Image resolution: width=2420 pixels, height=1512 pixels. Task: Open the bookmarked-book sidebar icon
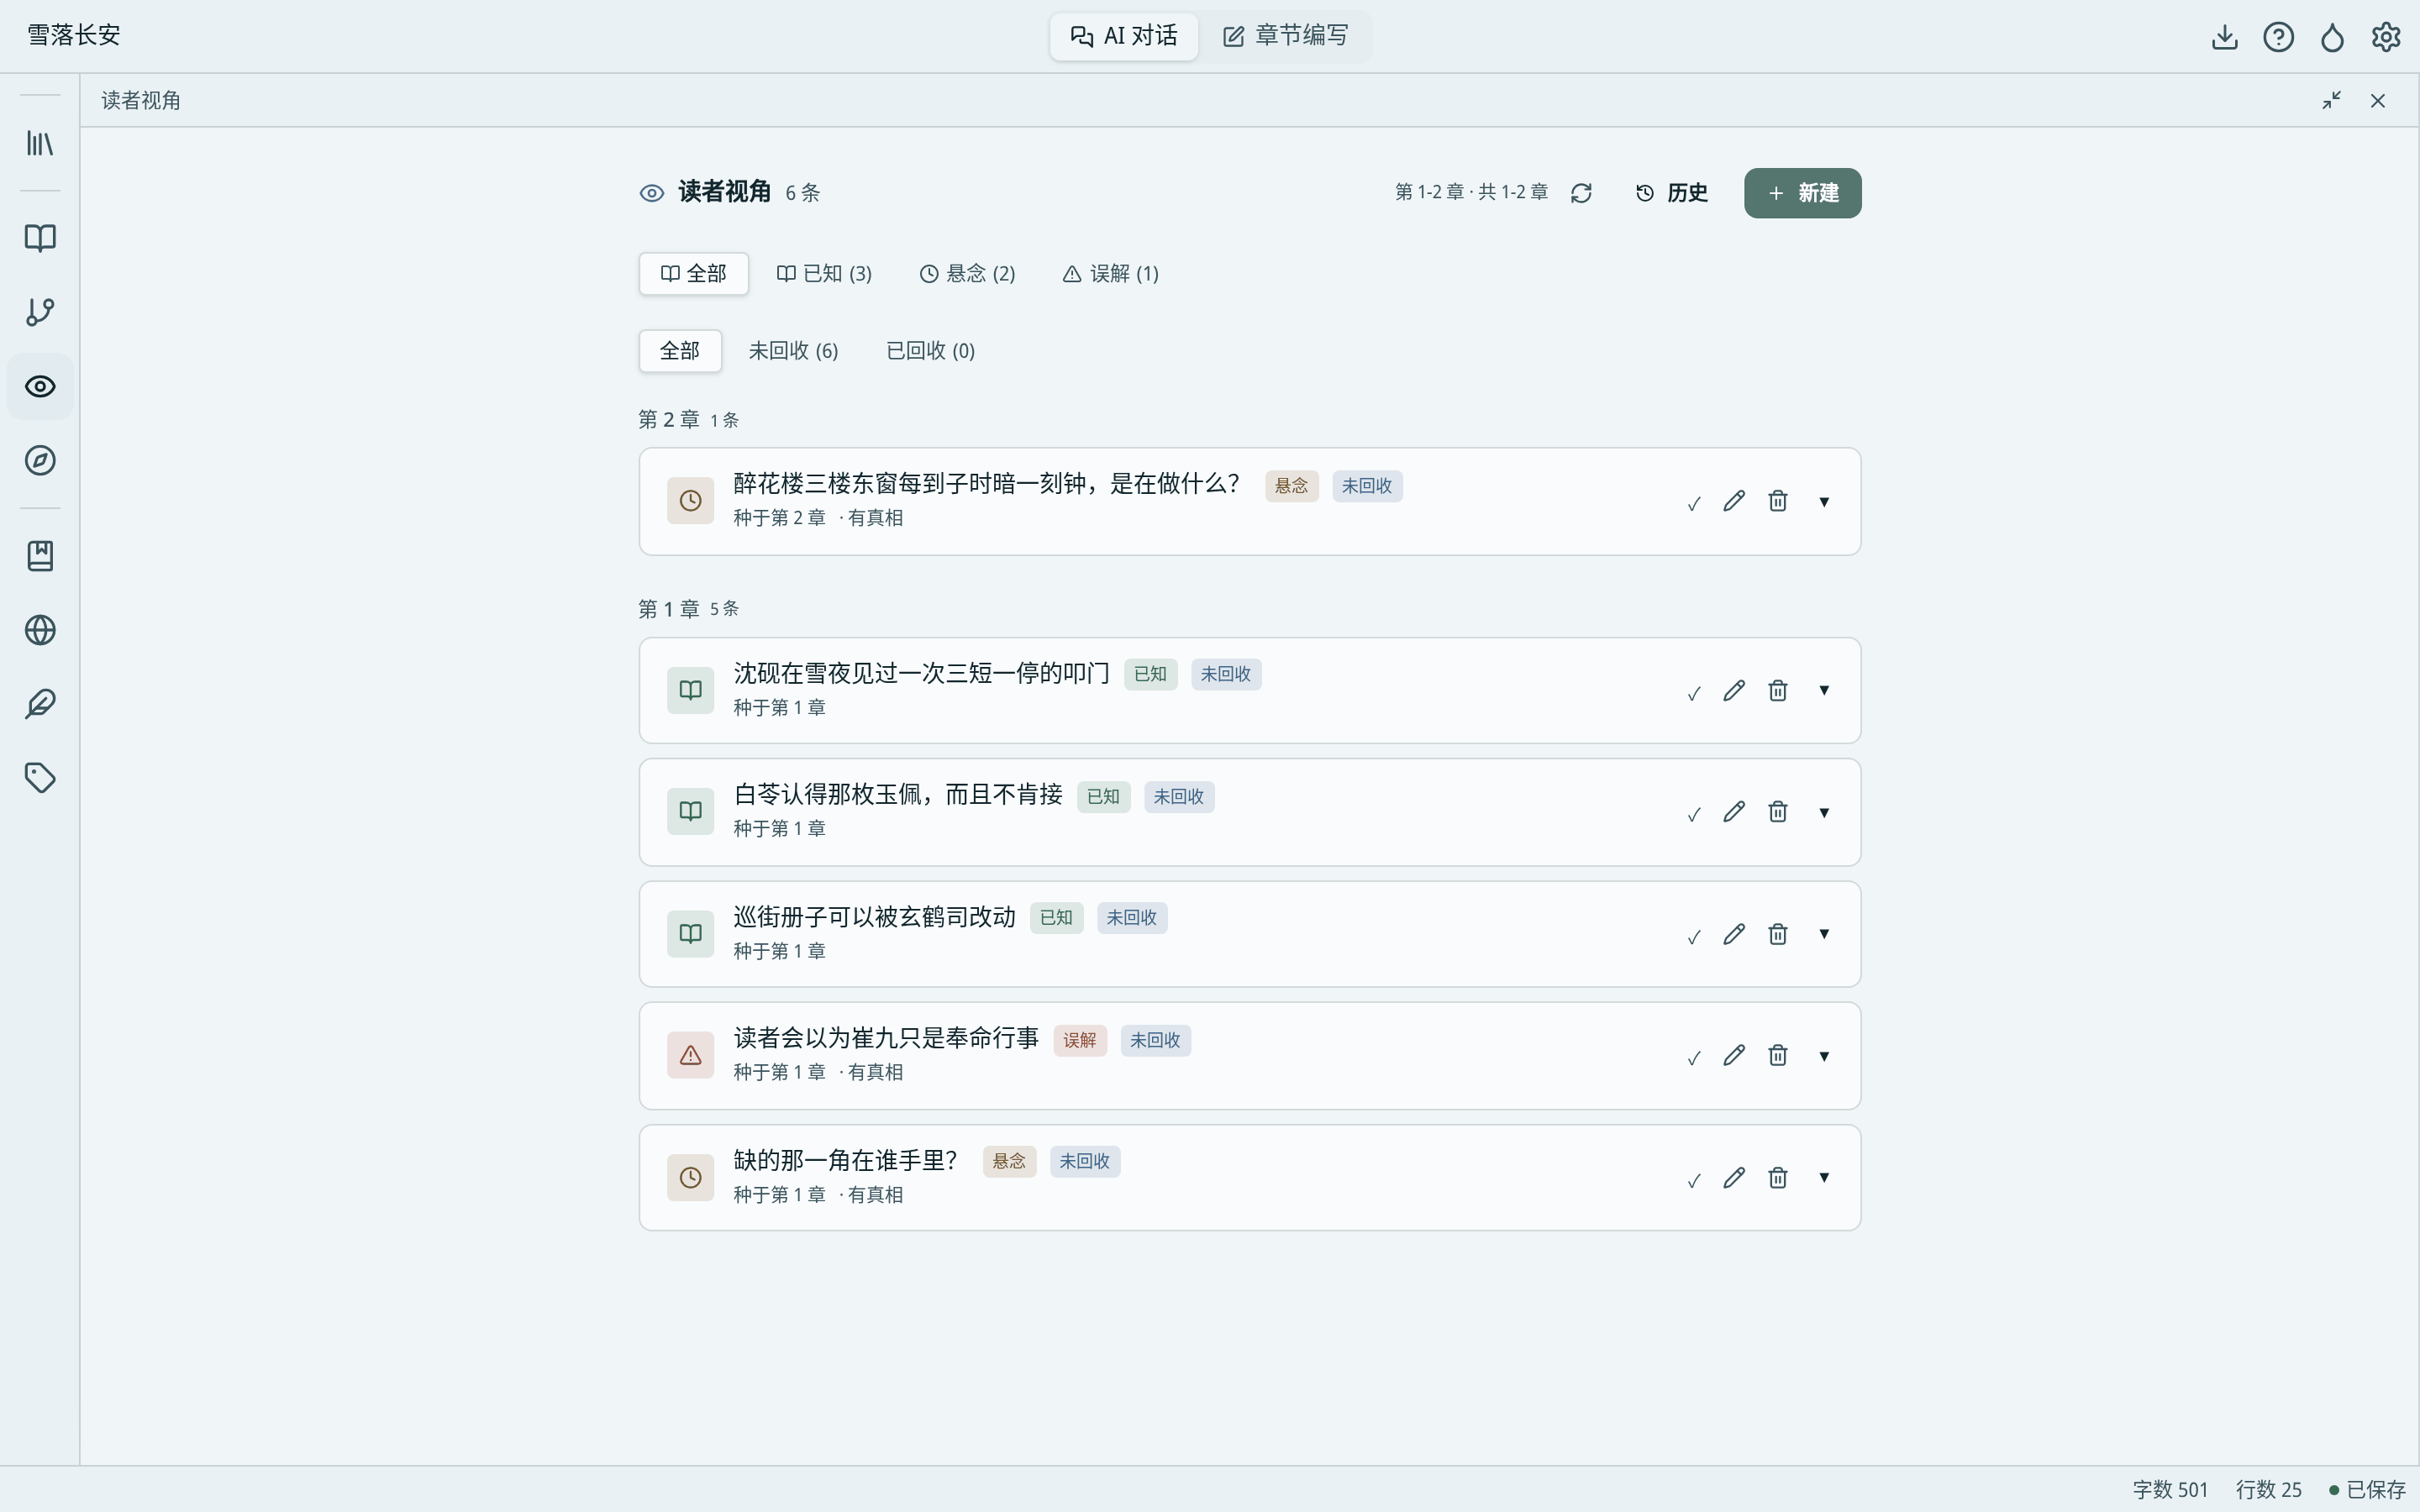click(x=40, y=556)
